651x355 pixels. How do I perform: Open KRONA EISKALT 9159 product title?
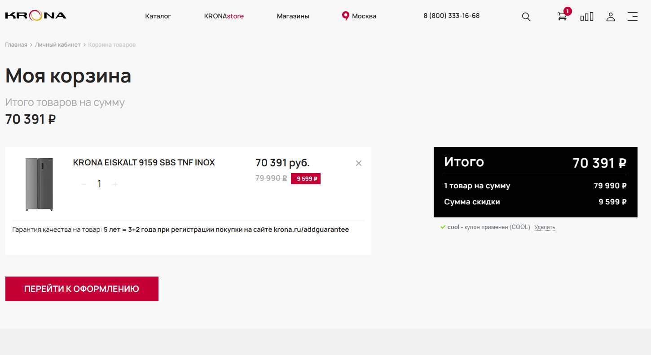pyautogui.click(x=144, y=163)
